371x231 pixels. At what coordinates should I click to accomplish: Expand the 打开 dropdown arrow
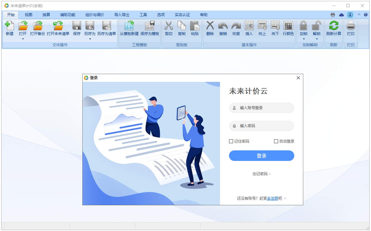23,39
